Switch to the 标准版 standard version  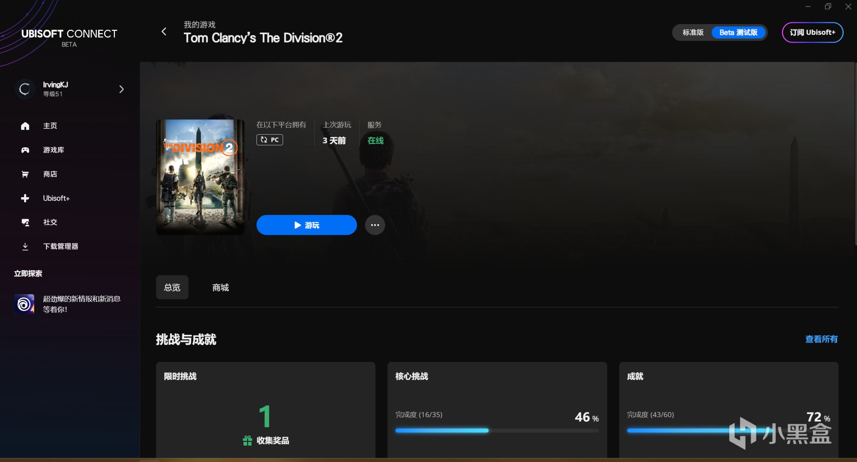click(x=693, y=32)
